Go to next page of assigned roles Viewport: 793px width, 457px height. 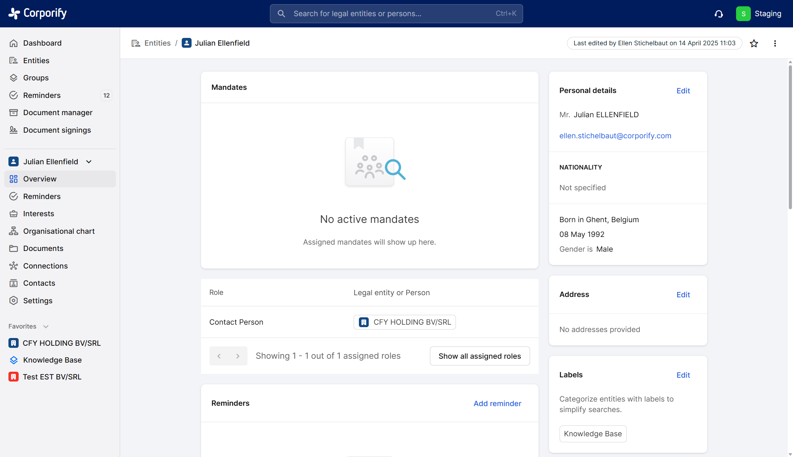238,356
